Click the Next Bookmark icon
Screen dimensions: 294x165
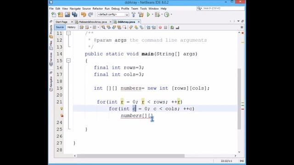click(x=136, y=27)
